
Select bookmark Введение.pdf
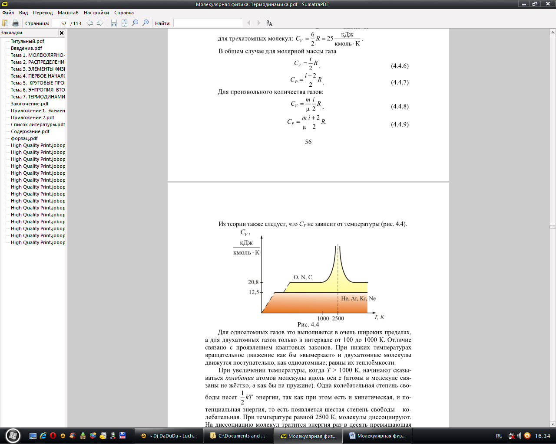(26, 48)
